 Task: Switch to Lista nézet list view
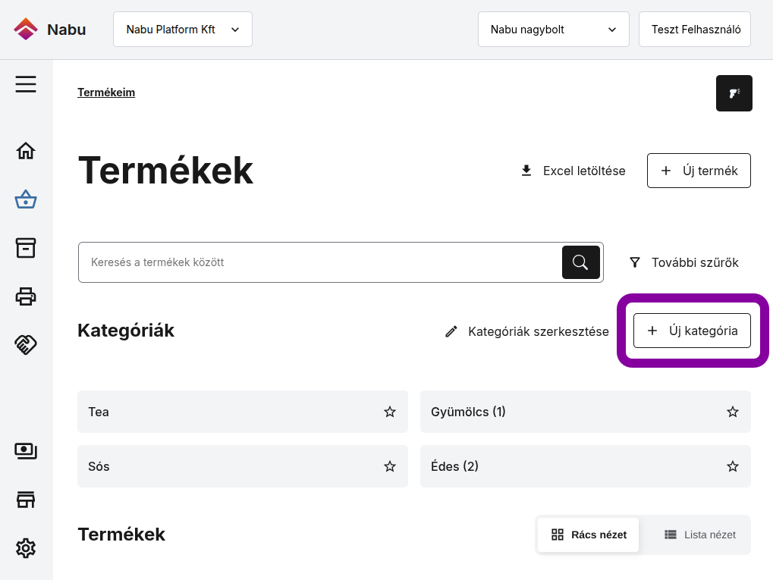pos(699,535)
